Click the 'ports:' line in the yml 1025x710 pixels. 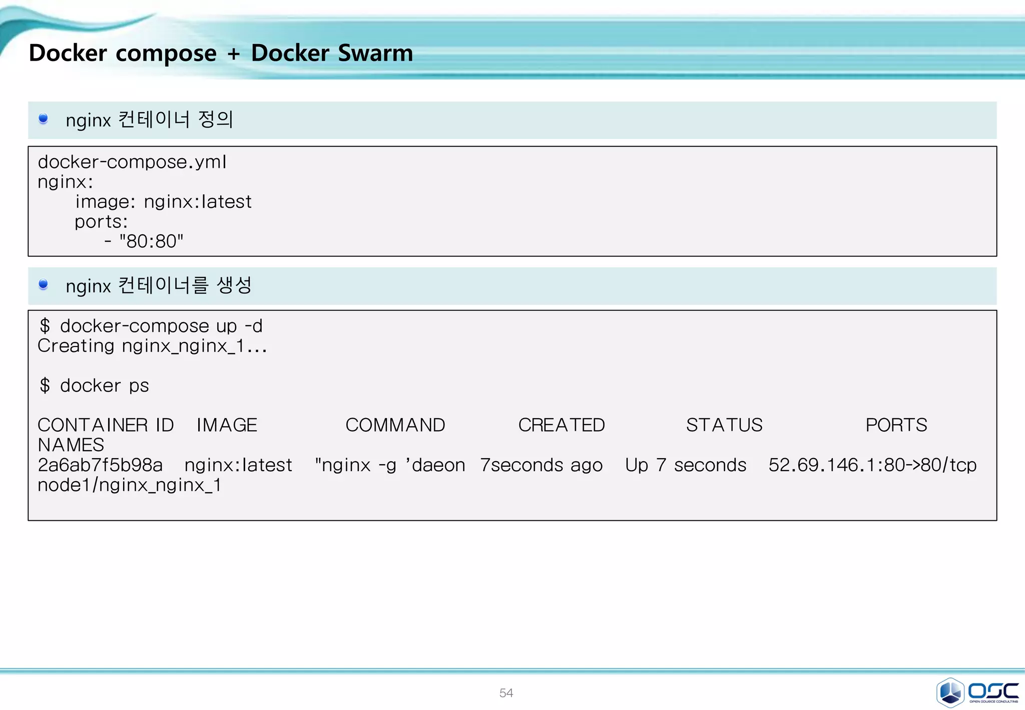point(101,222)
